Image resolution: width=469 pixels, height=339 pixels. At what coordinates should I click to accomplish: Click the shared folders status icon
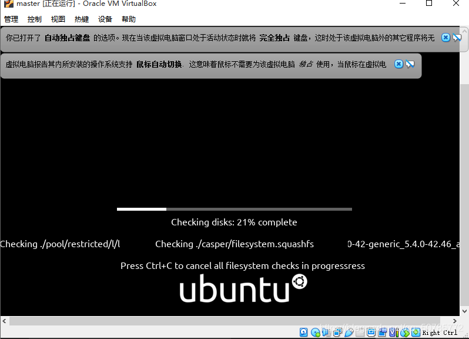[360, 332]
